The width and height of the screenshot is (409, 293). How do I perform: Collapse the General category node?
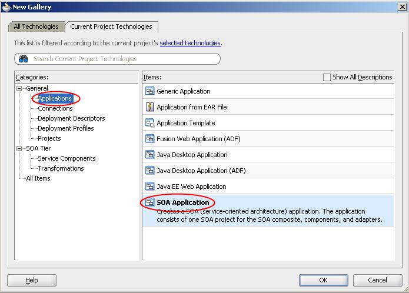pos(19,88)
